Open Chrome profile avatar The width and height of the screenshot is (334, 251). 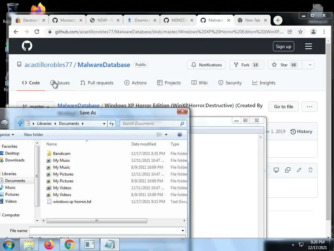click(x=313, y=32)
